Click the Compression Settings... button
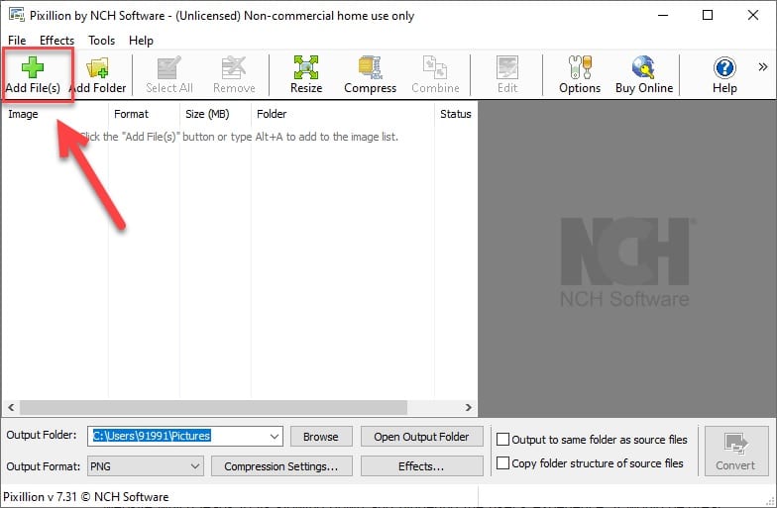The width and height of the screenshot is (777, 508). 281,466
